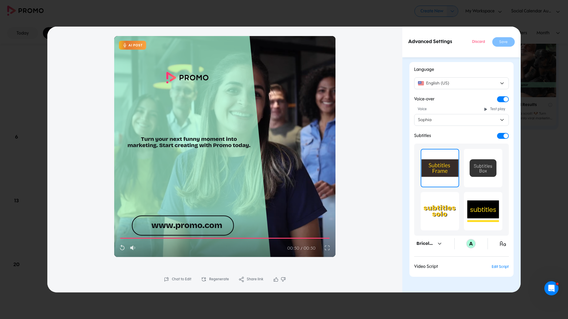This screenshot has width=568, height=319.
Task: Open the Create New dropdown
Action: [436, 11]
